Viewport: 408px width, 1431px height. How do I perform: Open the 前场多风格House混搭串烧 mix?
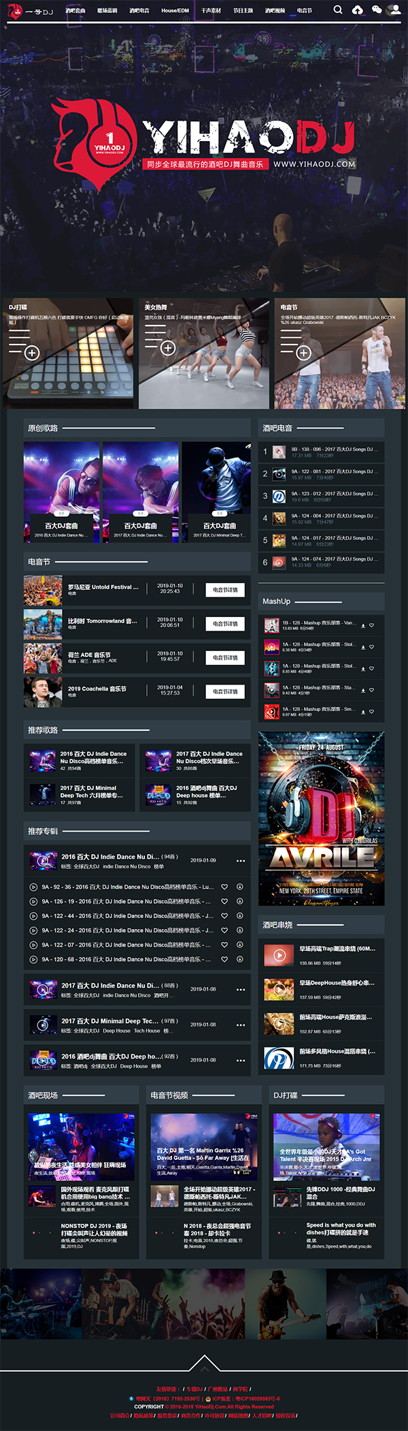coord(322,1058)
